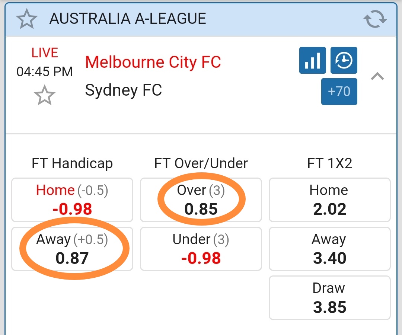
Task: Bet Away handicap (+0.5) at 0.87
Action: 72,249
